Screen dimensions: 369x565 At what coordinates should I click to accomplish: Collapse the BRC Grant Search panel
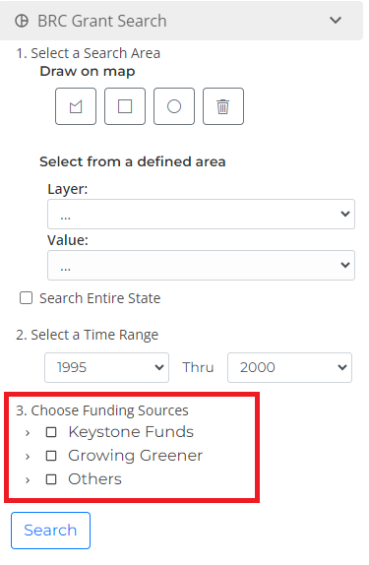coord(336,20)
